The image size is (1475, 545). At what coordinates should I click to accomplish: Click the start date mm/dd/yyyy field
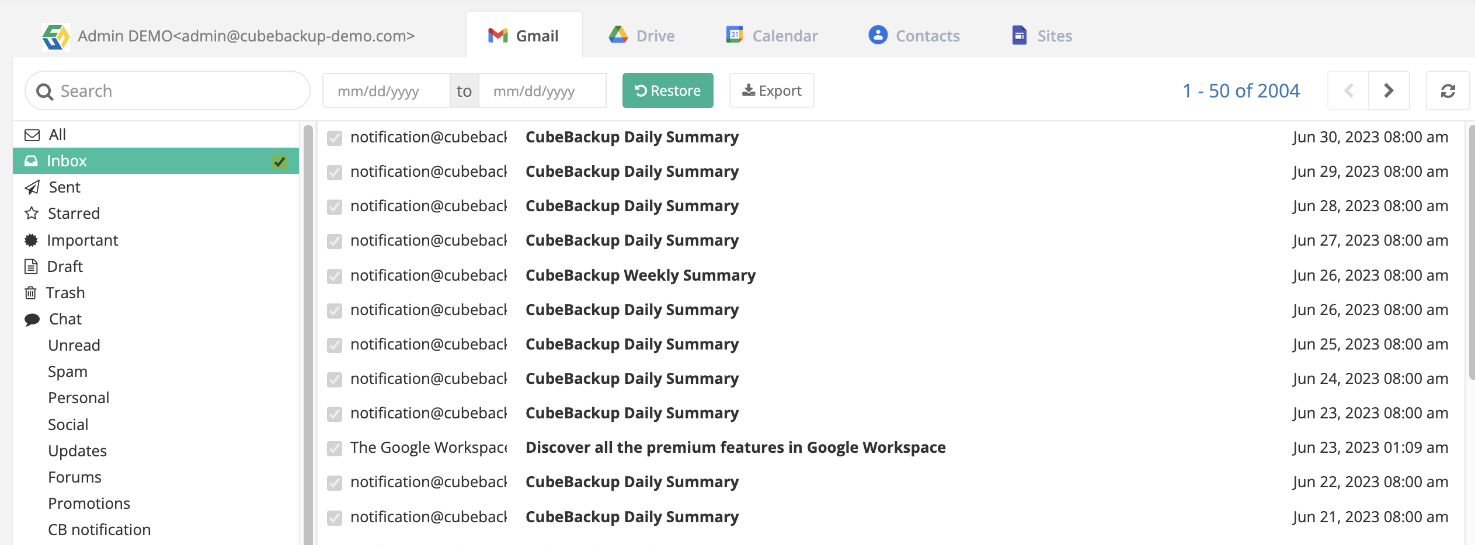[386, 90]
